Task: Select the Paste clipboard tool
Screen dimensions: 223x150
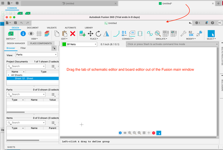Action: 65,34
